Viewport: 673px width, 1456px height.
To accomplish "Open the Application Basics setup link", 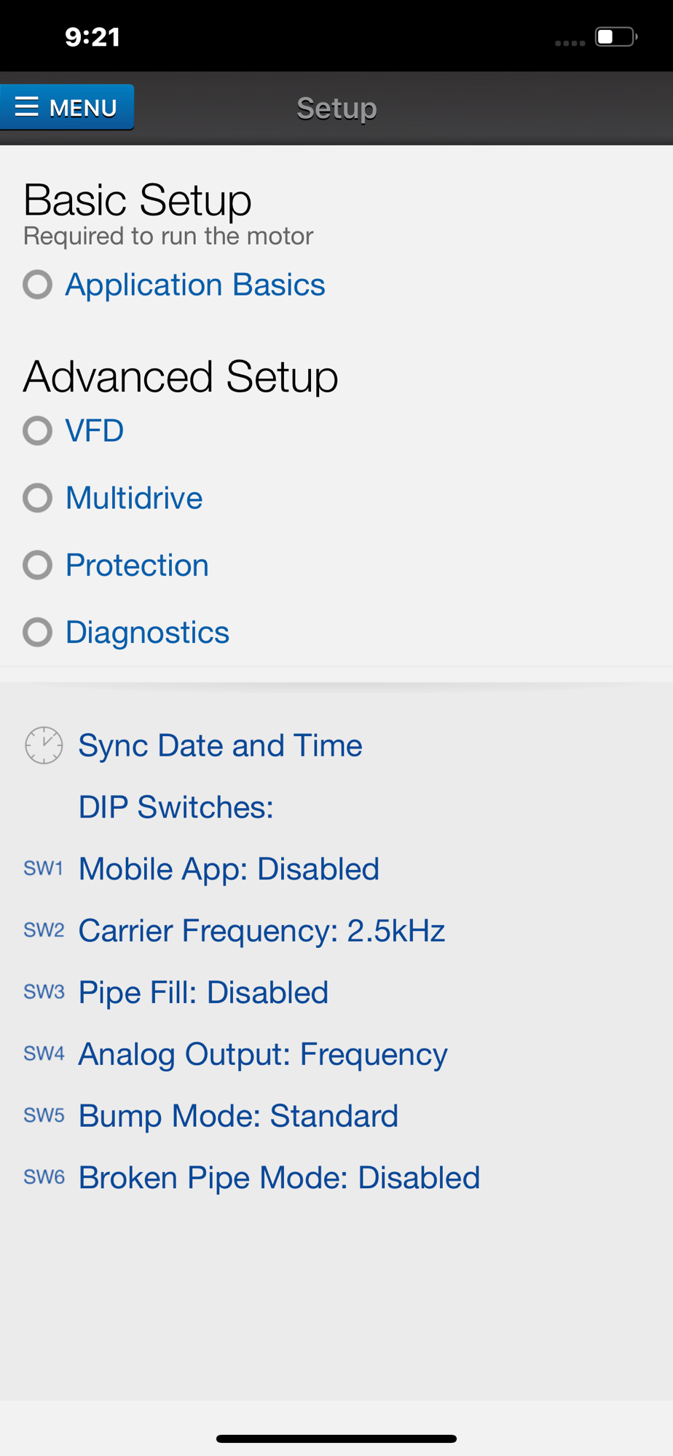I will click(x=195, y=285).
